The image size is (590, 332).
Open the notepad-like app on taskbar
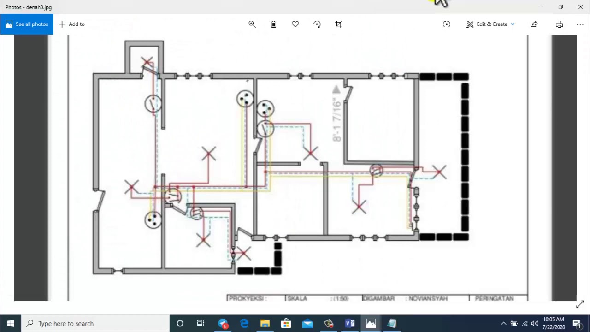pos(392,323)
